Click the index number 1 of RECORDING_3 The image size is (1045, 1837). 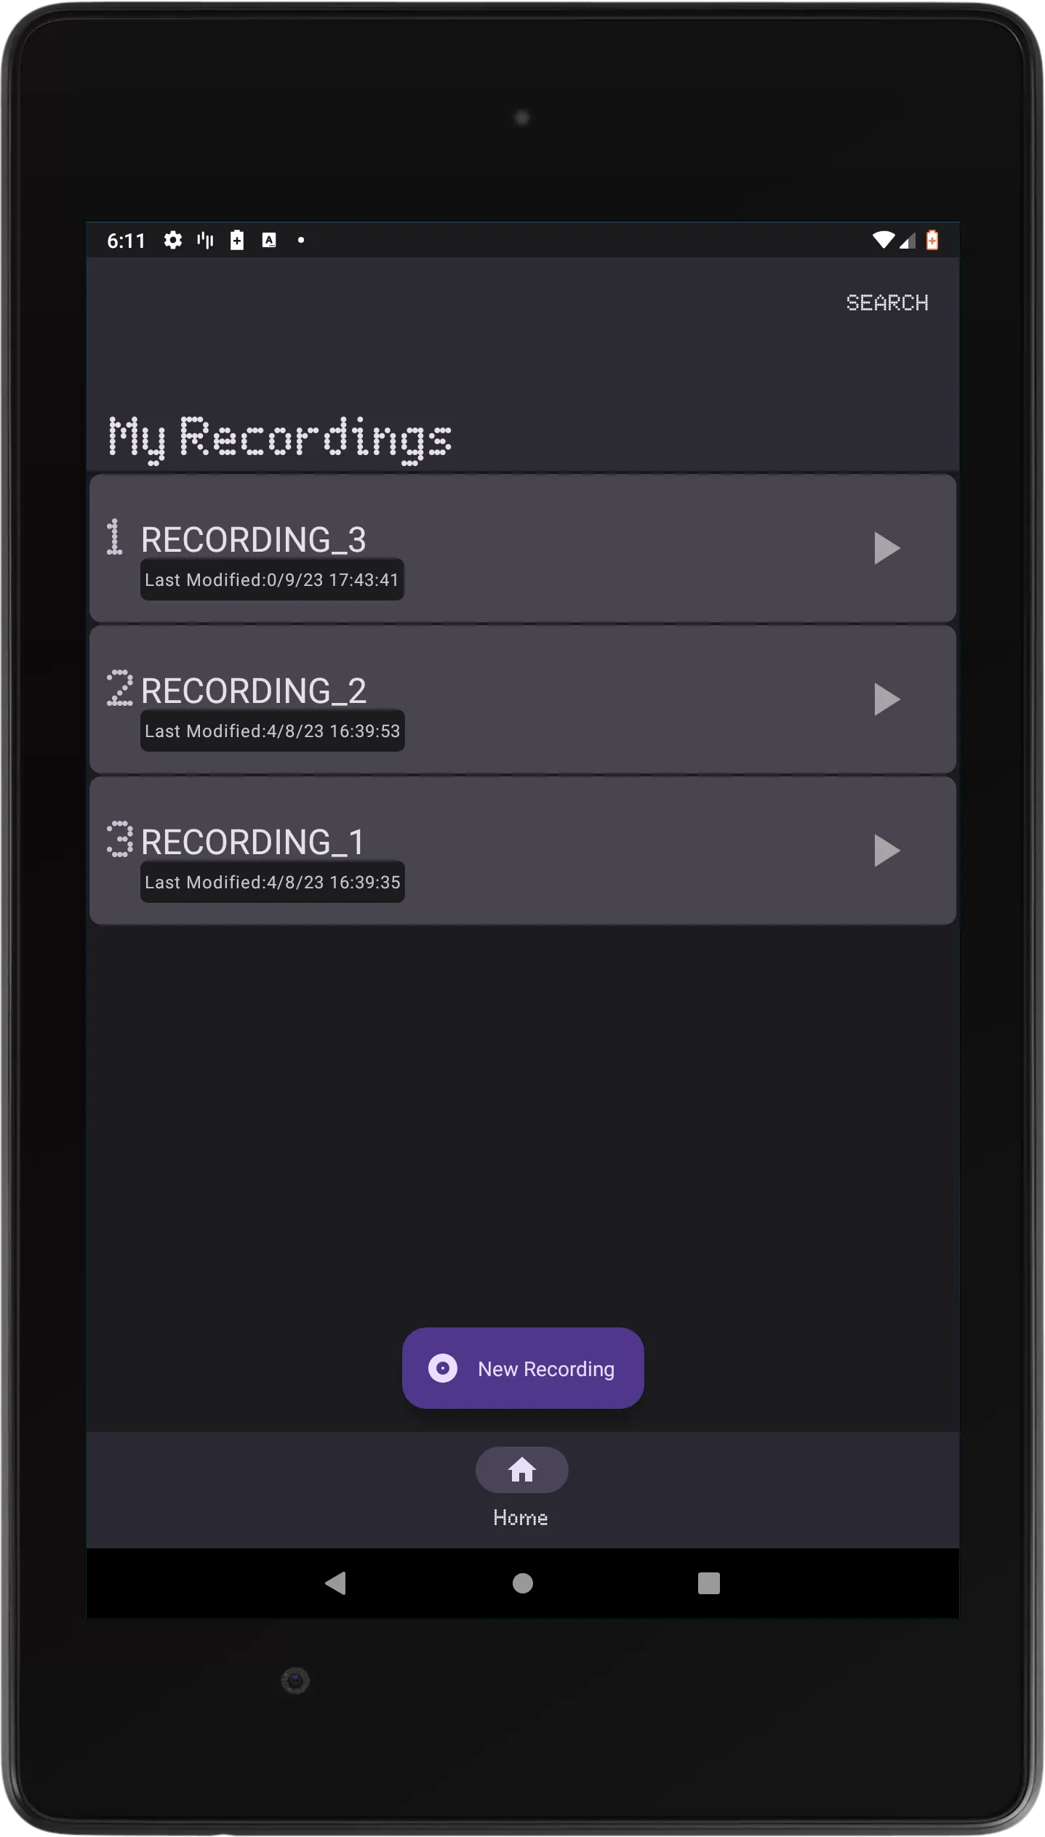pyautogui.click(x=114, y=536)
